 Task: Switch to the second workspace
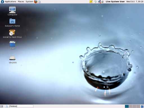point(130,106)
